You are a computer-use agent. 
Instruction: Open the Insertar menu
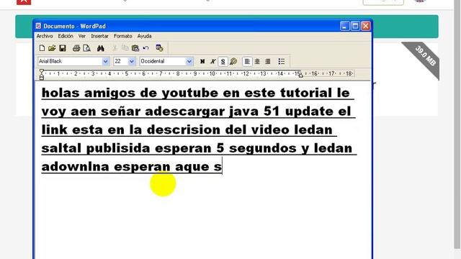pyautogui.click(x=99, y=36)
